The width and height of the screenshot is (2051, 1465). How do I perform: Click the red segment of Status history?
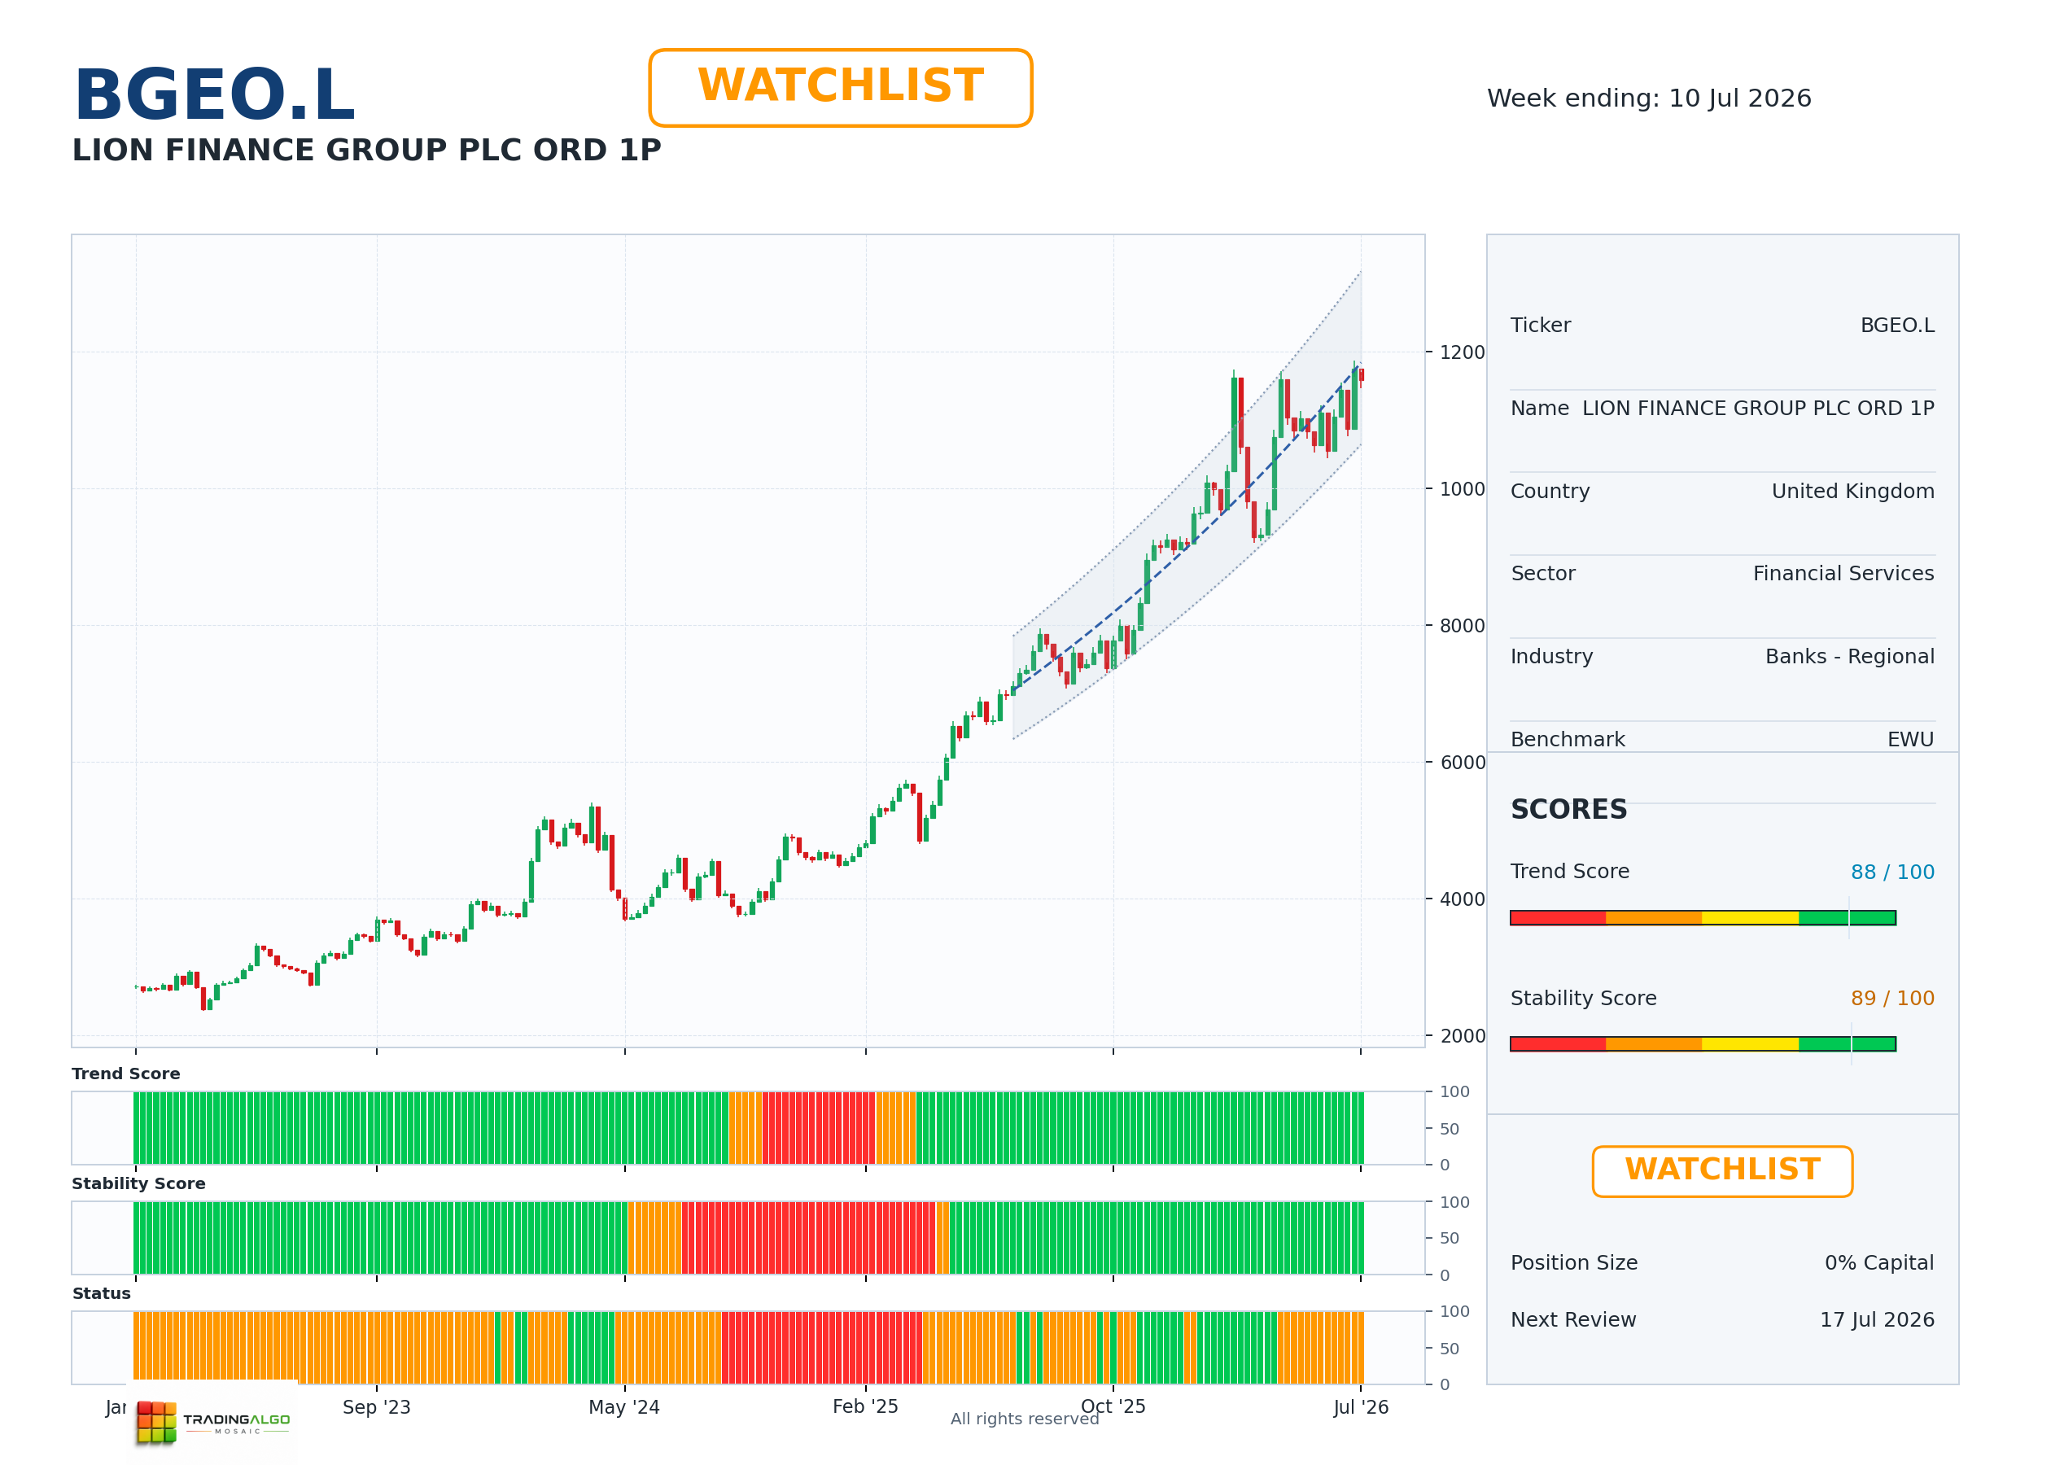pos(822,1348)
